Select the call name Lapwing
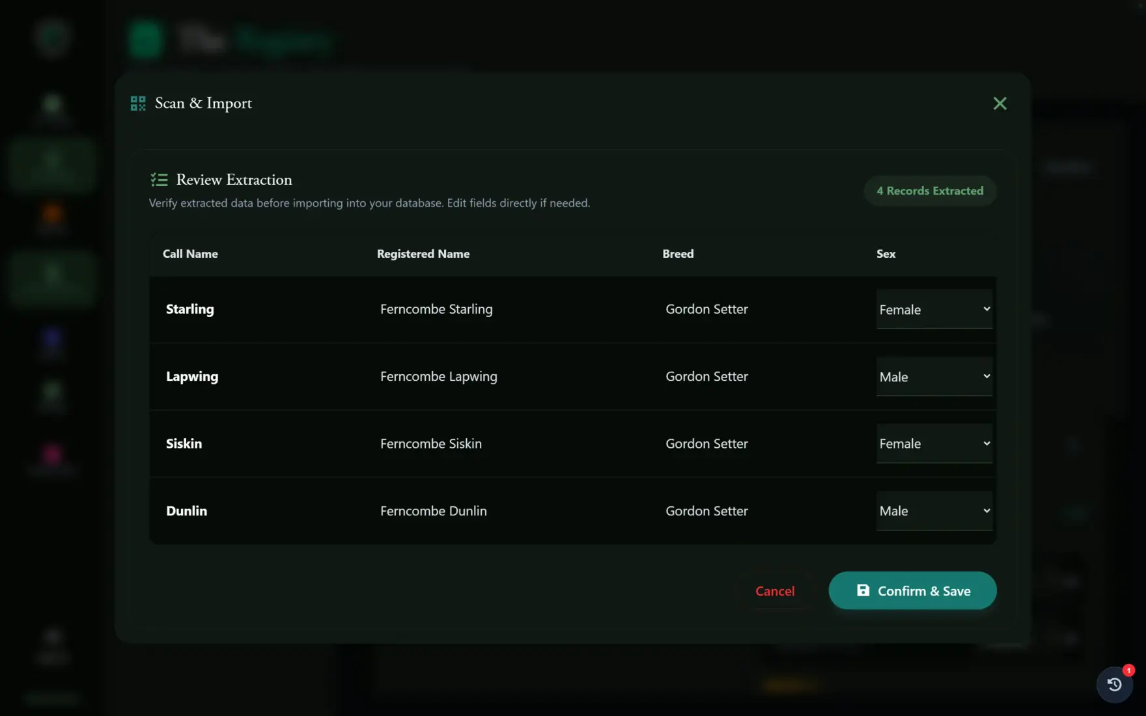The height and width of the screenshot is (716, 1146). [192, 376]
